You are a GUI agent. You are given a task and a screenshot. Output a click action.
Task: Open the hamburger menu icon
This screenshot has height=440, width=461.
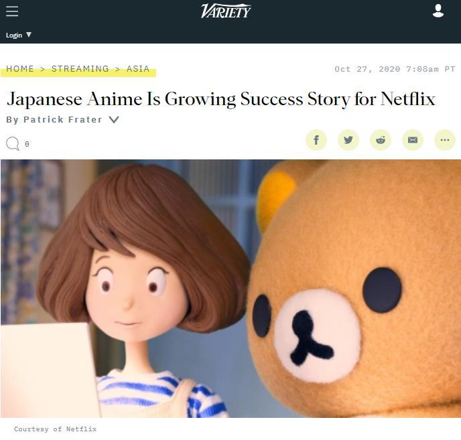pyautogui.click(x=12, y=11)
